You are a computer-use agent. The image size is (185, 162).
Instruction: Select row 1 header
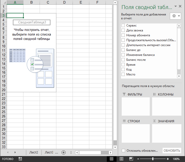pos(3,7)
